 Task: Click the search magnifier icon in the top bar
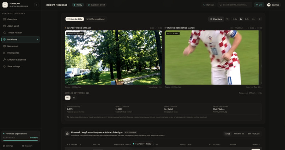(x=221, y=5)
